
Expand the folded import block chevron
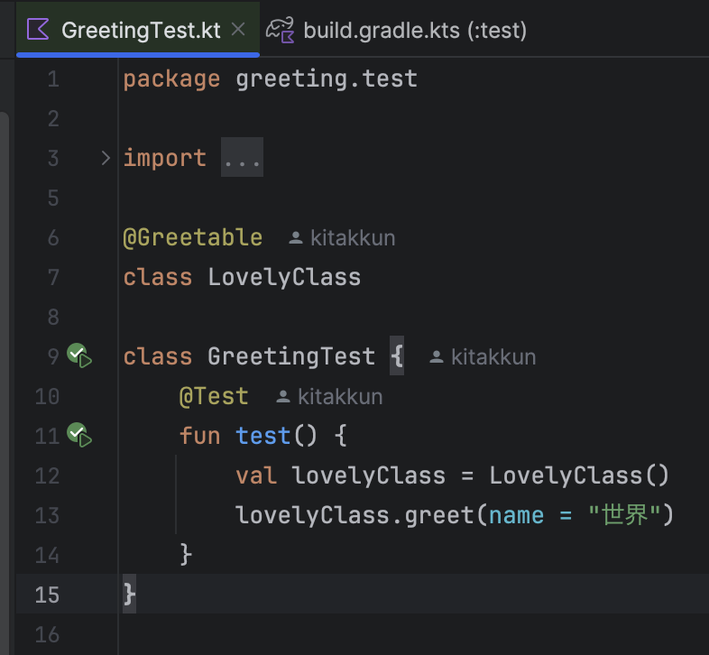click(106, 158)
